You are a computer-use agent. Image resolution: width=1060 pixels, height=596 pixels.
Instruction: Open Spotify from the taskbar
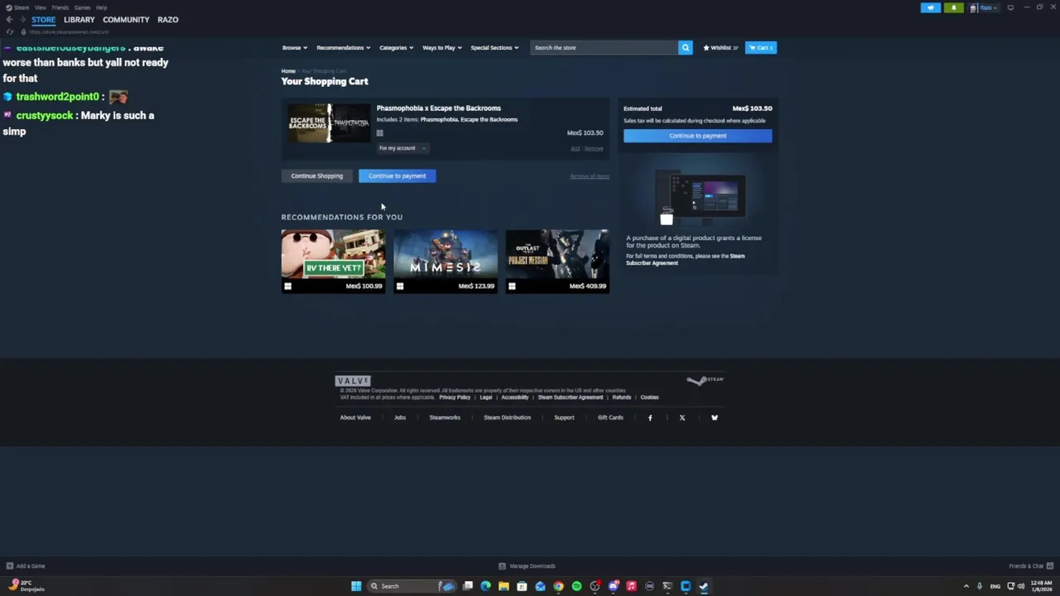click(576, 586)
